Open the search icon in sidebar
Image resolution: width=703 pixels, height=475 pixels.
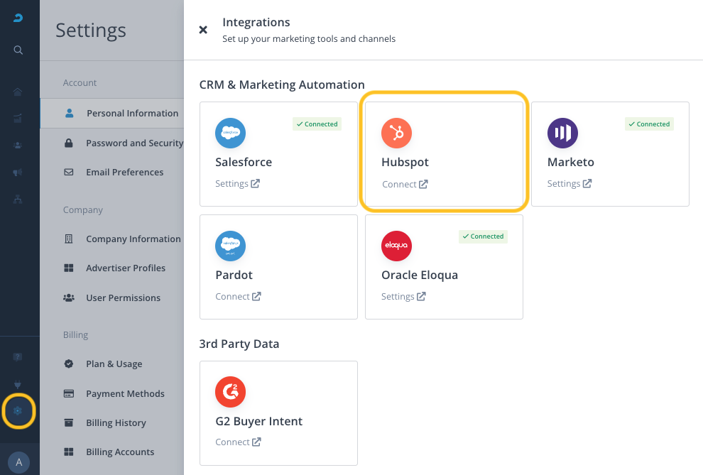click(18, 50)
